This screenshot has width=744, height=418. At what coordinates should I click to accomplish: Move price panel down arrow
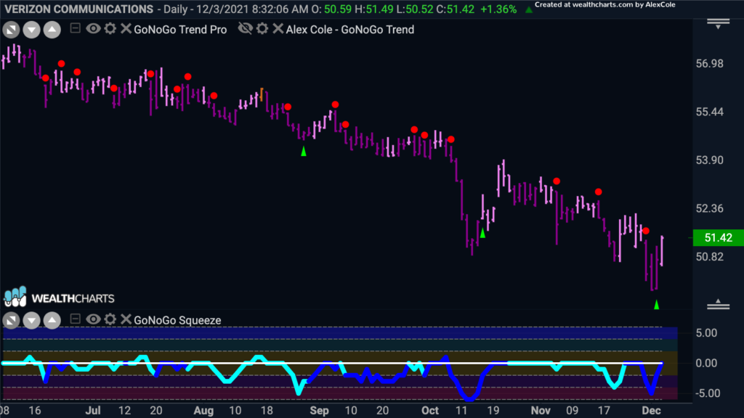pos(31,30)
